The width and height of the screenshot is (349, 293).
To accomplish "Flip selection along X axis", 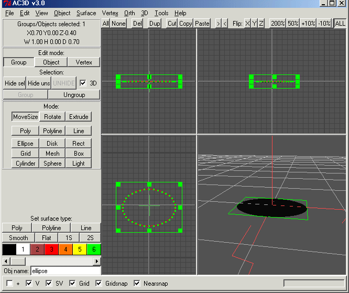I will pyautogui.click(x=247, y=24).
